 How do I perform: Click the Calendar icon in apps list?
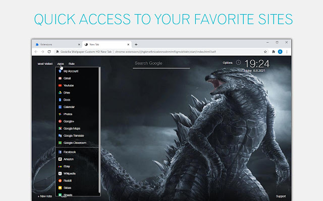[60, 107]
